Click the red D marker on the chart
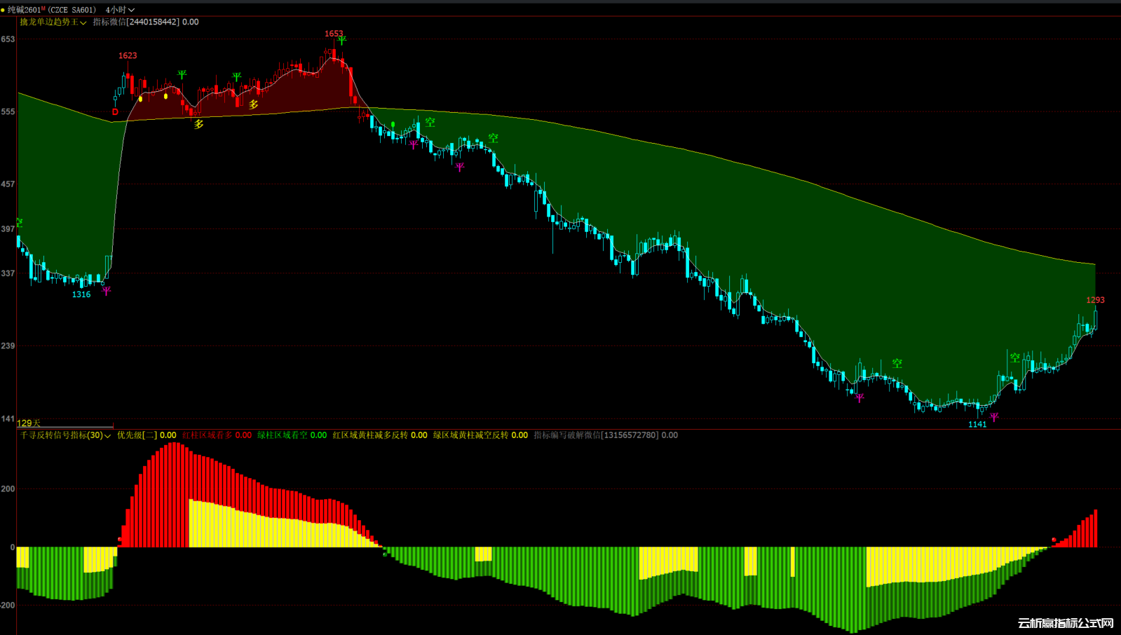 115,112
